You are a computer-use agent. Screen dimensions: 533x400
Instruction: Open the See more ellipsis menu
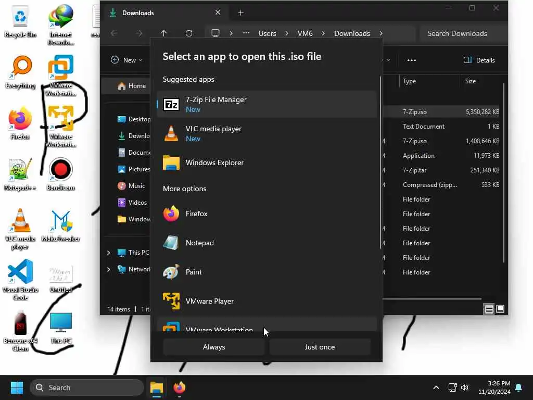tap(411, 60)
